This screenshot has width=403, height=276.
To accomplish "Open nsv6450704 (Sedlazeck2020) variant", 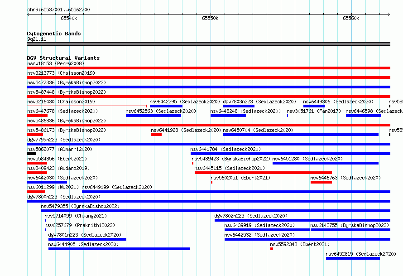I will tap(258, 130).
